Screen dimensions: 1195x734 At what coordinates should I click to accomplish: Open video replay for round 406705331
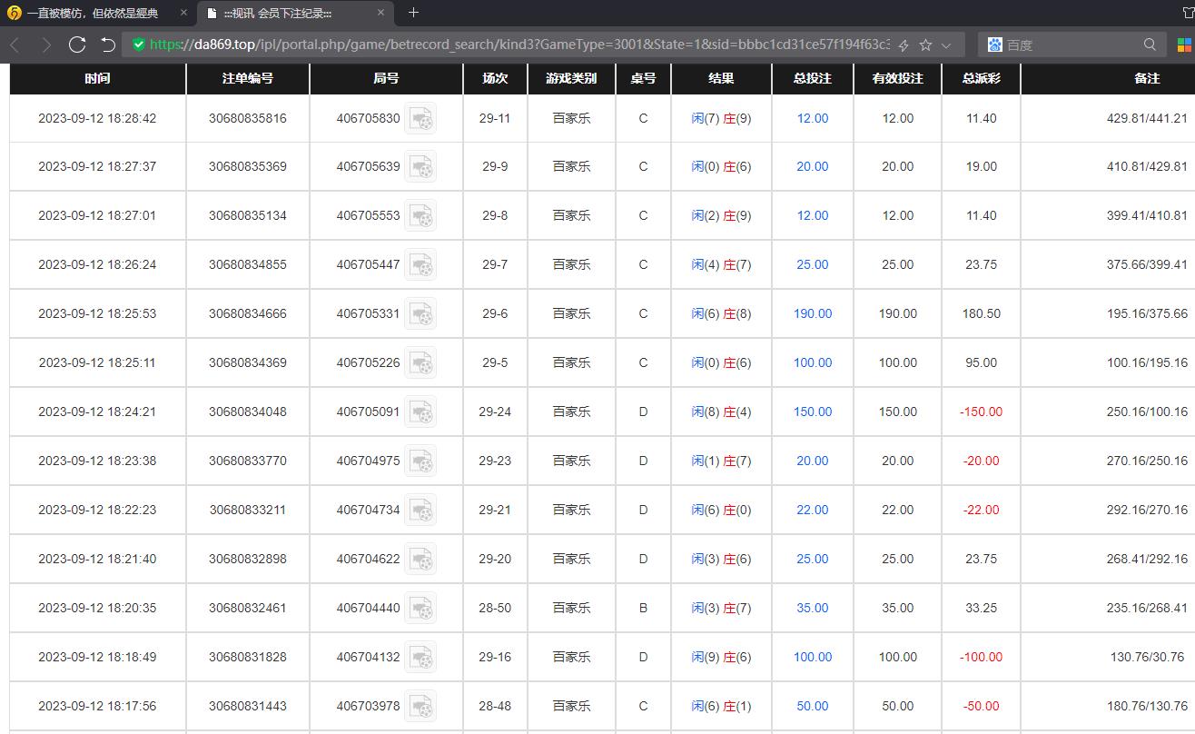point(420,314)
